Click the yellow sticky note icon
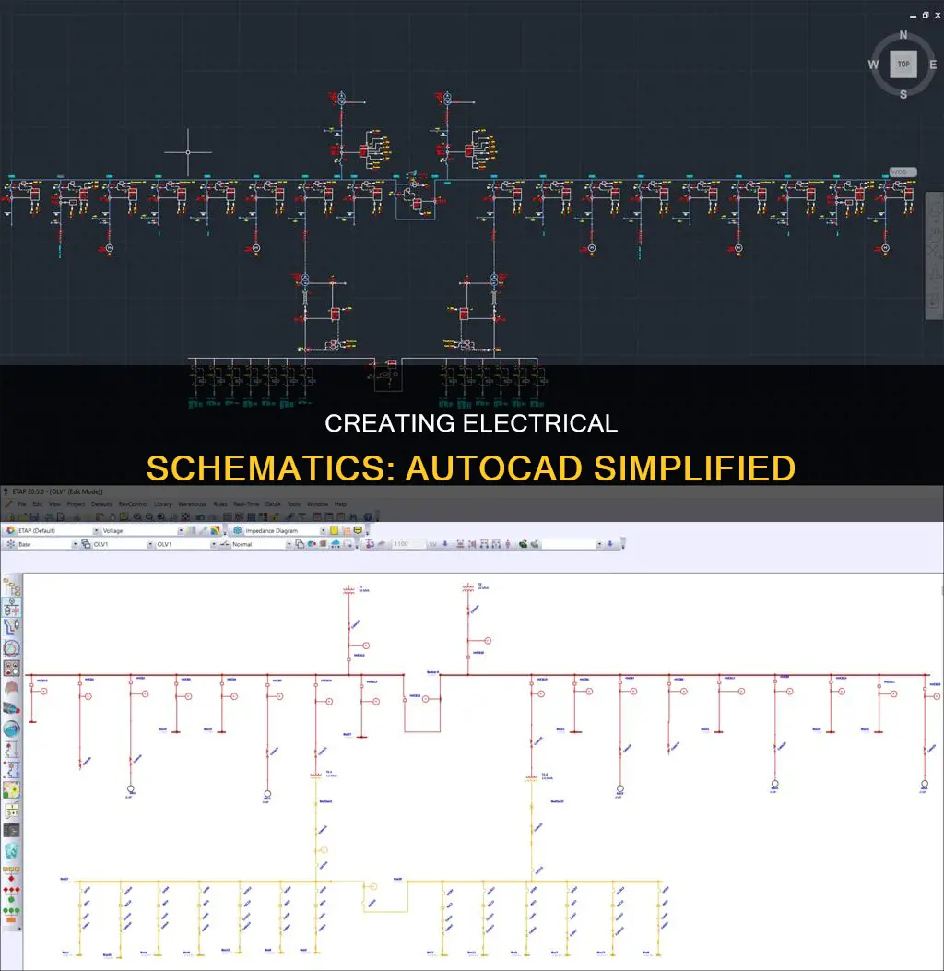The width and height of the screenshot is (944, 971). [x=335, y=531]
